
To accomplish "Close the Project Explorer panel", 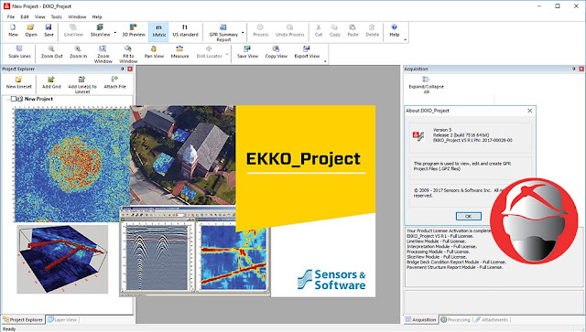I will [130, 69].
